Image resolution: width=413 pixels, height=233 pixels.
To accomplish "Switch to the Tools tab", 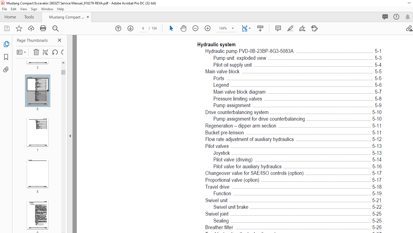I will pos(29,17).
